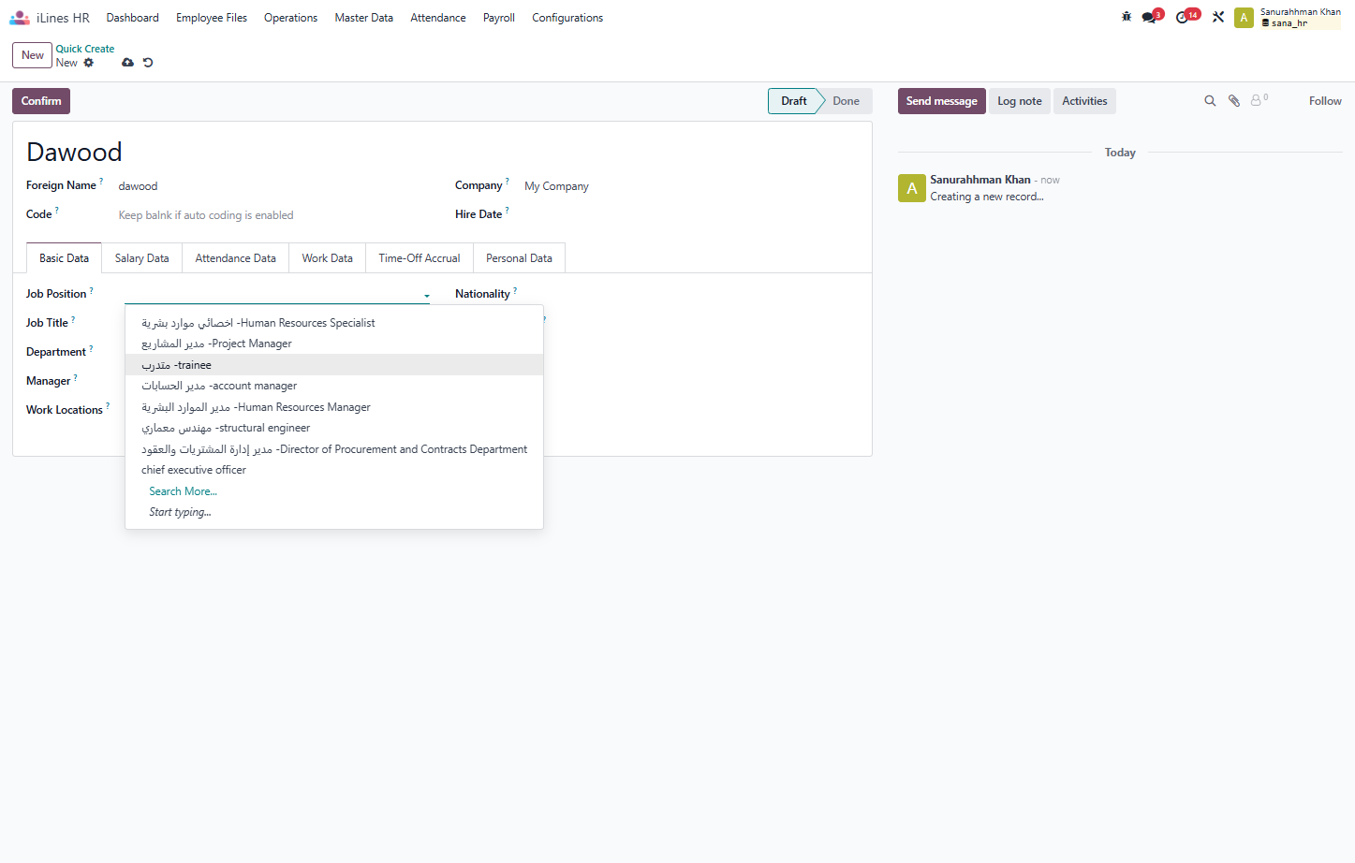Show followers via the person icon

pyautogui.click(x=1259, y=100)
